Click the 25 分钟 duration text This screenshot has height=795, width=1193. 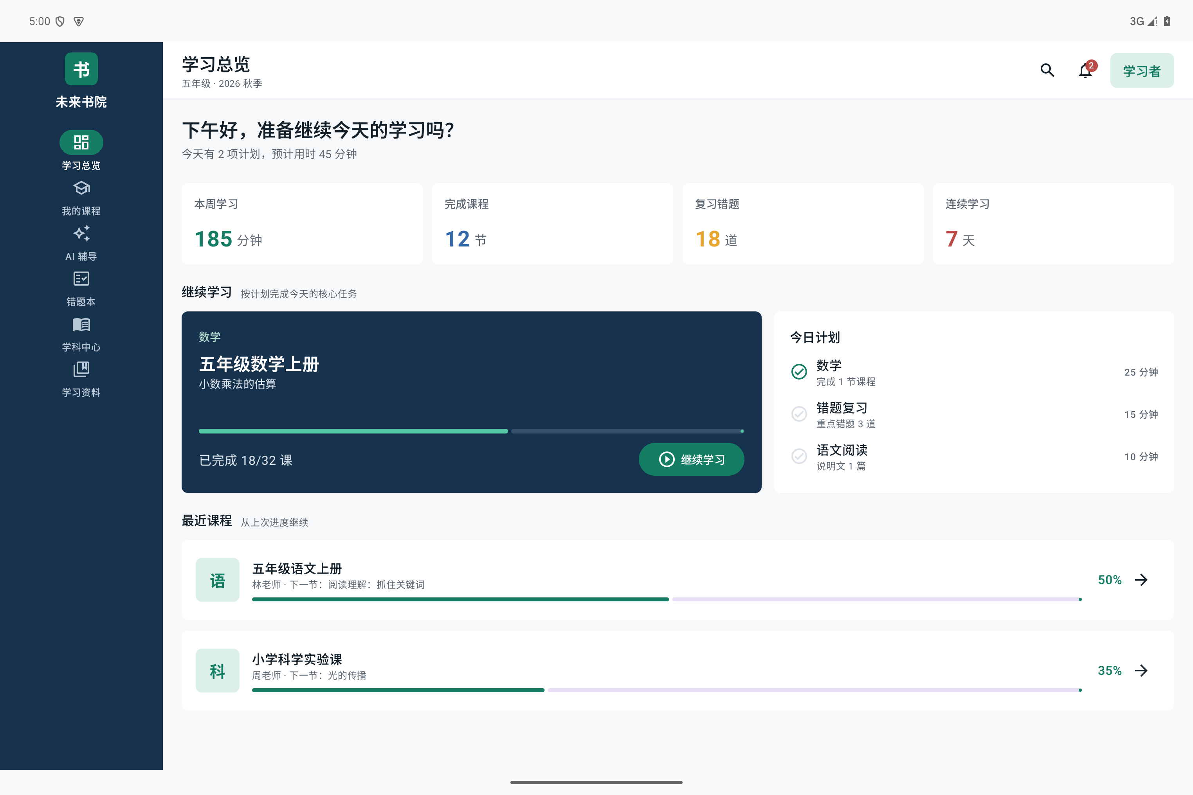click(1141, 372)
